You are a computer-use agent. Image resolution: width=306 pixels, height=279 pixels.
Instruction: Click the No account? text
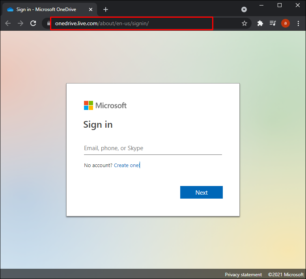pos(98,166)
